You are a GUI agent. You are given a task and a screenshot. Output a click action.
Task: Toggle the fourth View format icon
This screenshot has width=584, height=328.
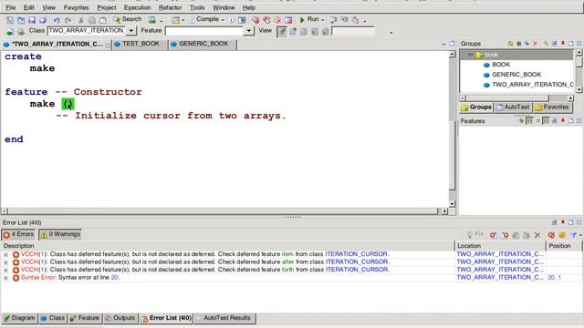(x=315, y=32)
